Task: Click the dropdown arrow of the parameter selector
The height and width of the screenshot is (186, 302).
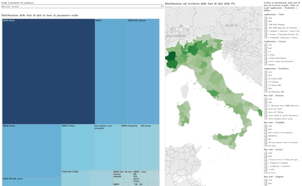Action: coord(161,6)
